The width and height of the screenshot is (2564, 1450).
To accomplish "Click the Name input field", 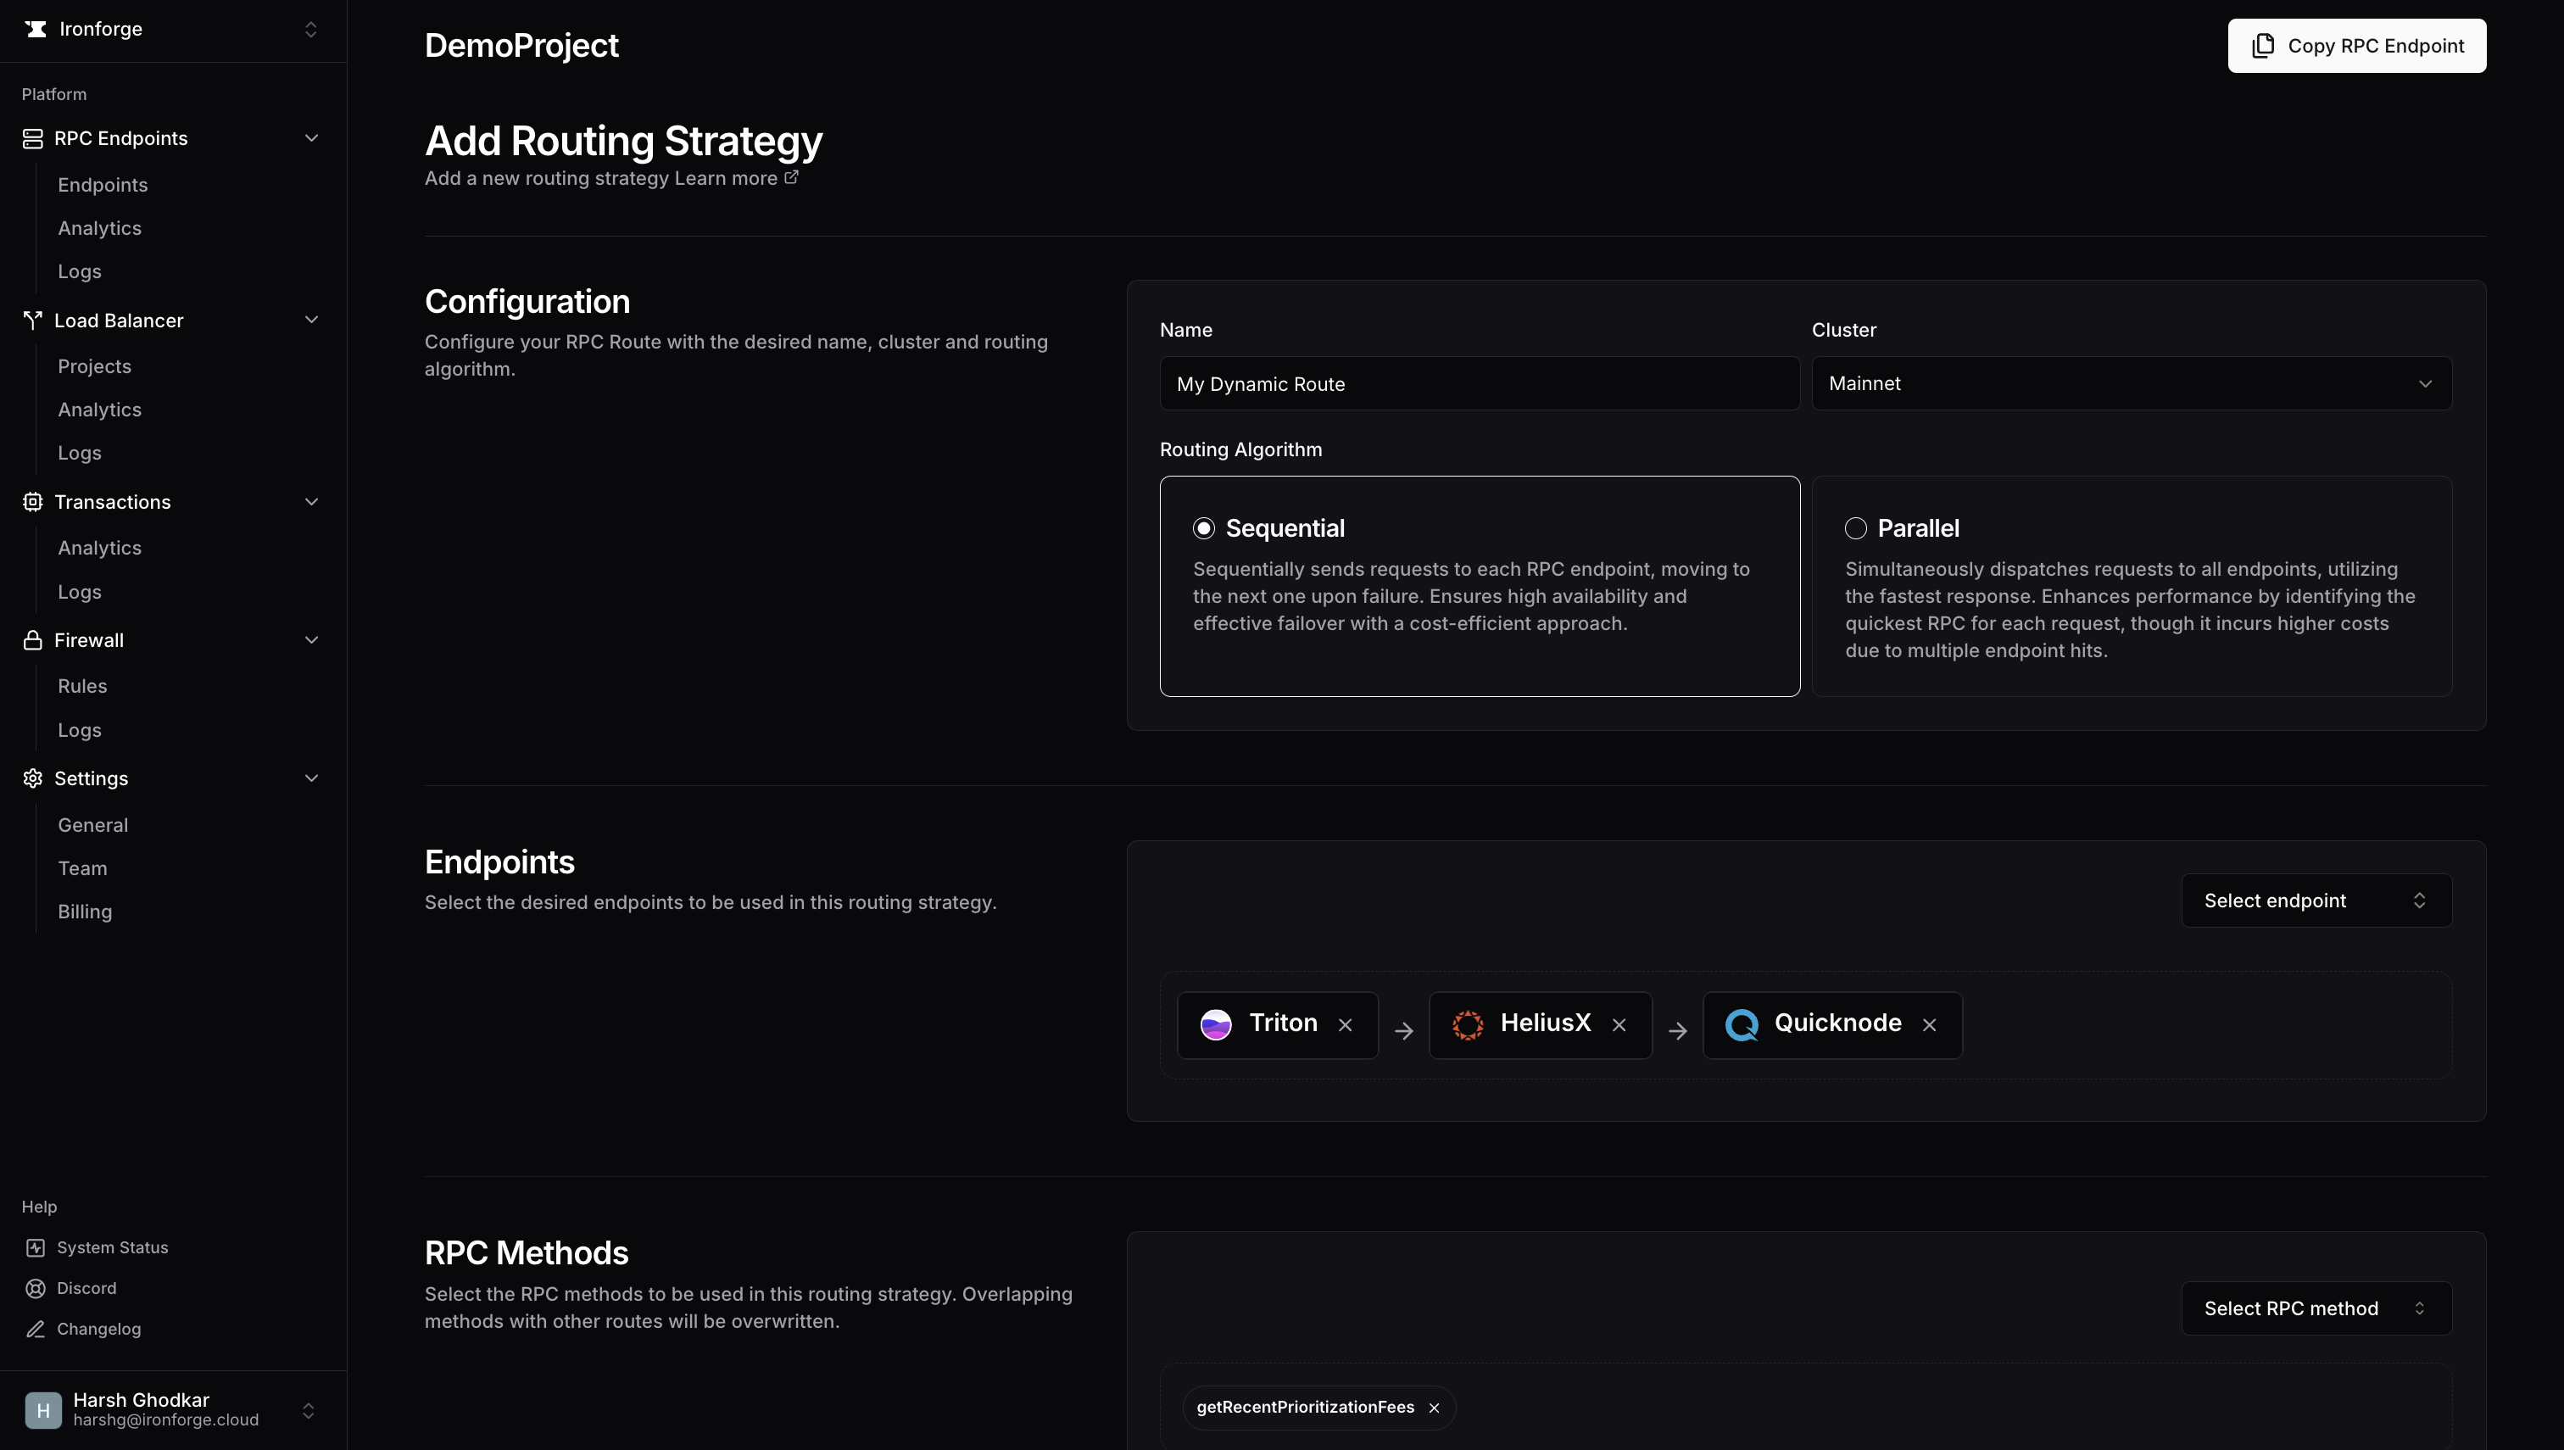I will click(x=1479, y=383).
